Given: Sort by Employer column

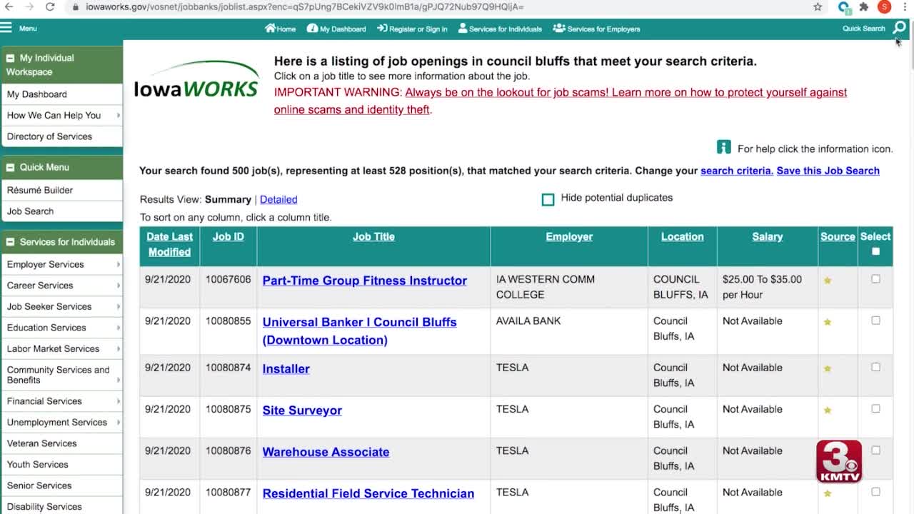Looking at the screenshot, I should [569, 236].
